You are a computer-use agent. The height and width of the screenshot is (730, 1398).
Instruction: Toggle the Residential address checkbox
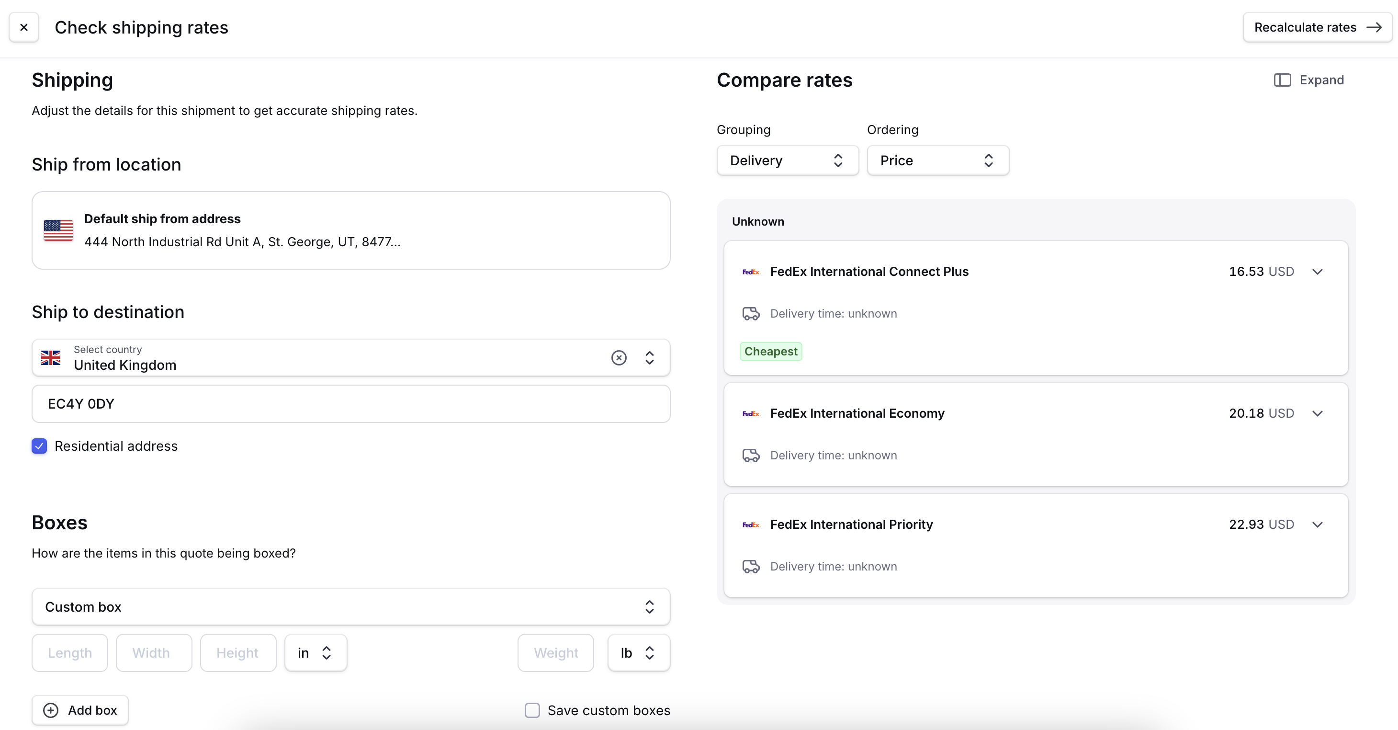point(40,446)
